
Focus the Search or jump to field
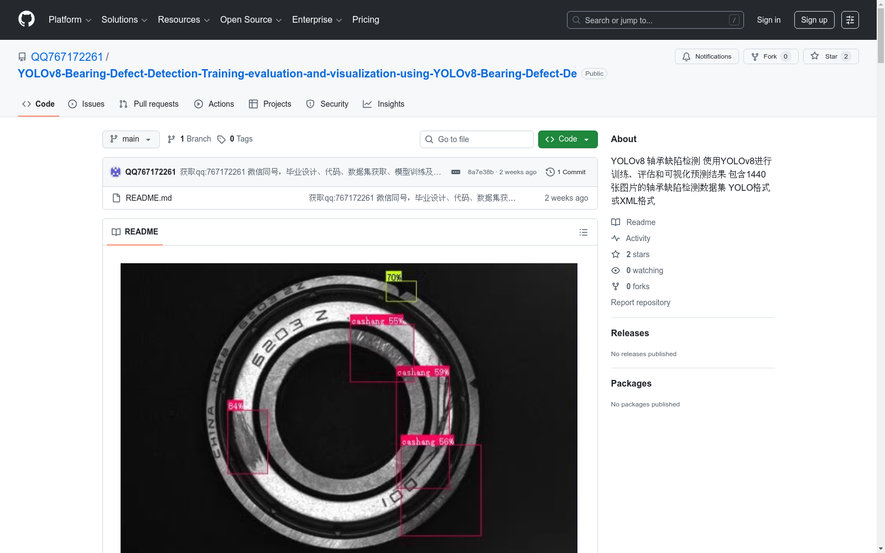pos(655,20)
